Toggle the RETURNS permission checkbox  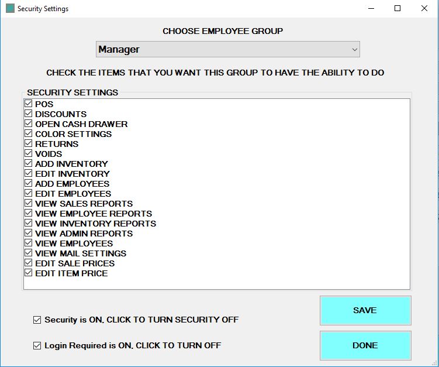point(28,144)
